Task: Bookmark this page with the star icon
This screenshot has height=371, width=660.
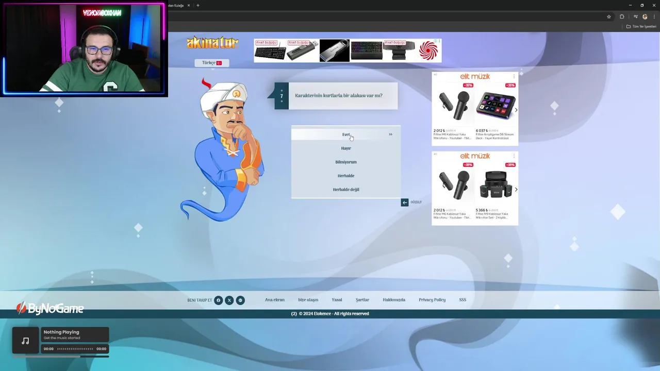Action: pyautogui.click(x=609, y=16)
